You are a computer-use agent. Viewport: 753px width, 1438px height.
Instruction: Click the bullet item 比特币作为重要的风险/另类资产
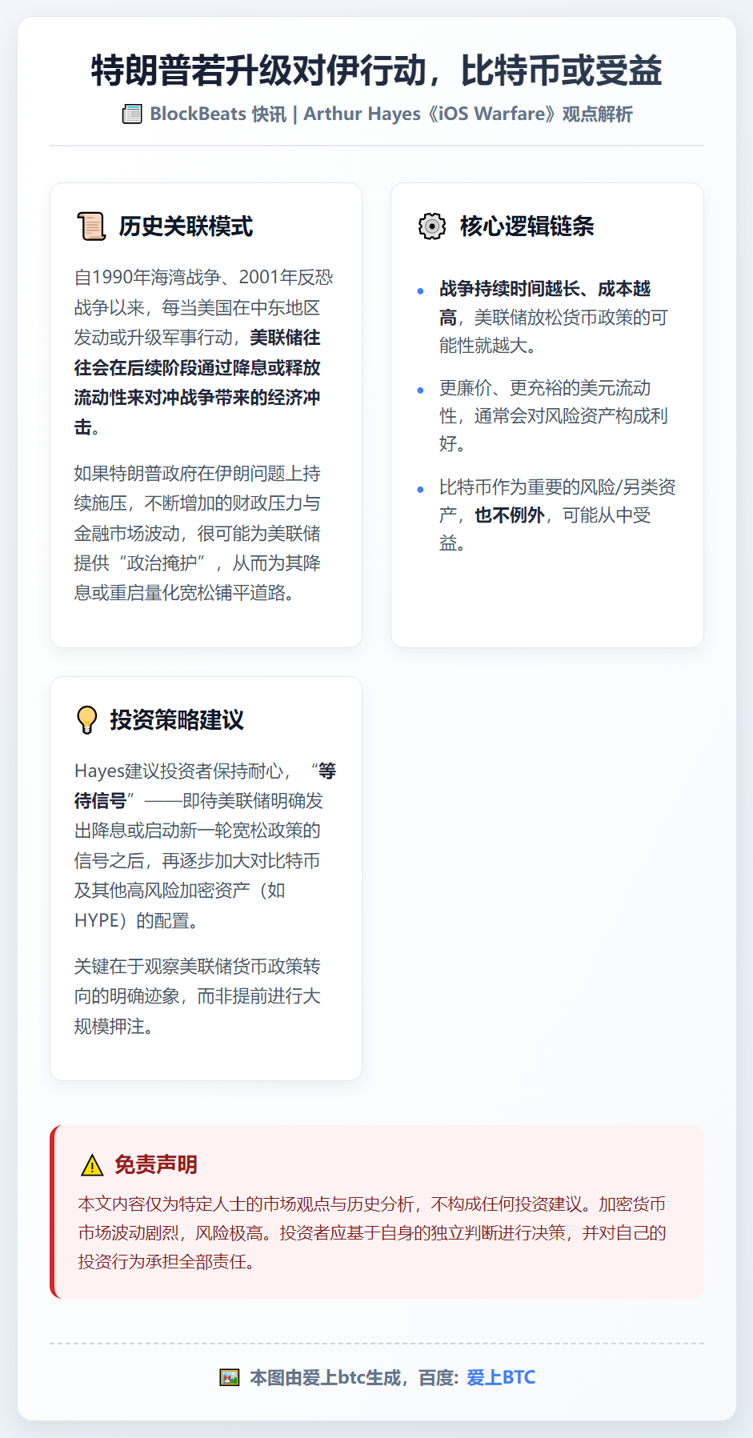point(558,515)
